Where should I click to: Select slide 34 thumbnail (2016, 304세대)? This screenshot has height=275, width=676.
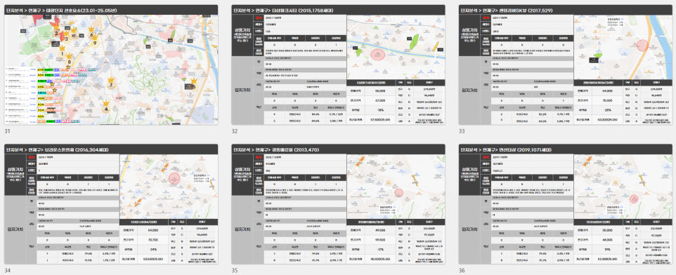point(111,204)
